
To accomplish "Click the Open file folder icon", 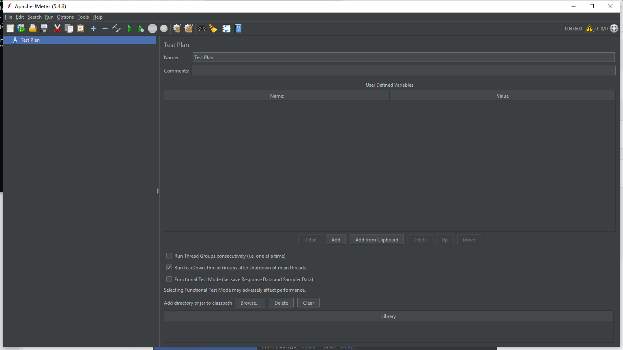I will 33,28.
